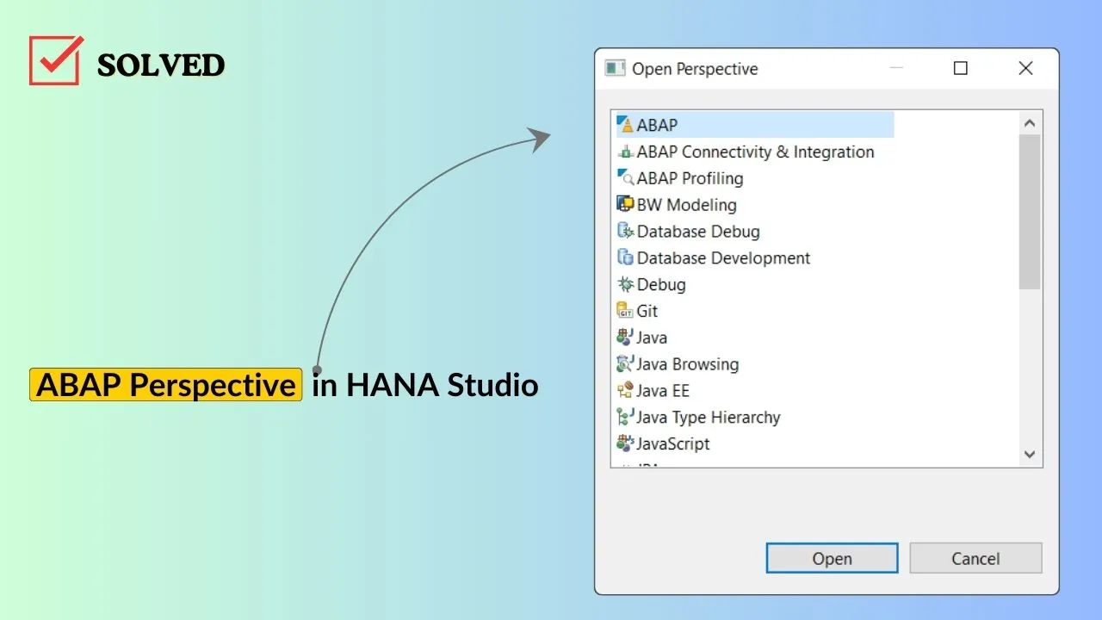This screenshot has height=620, width=1102.
Task: Select the ABAP list entry text
Action: (657, 125)
